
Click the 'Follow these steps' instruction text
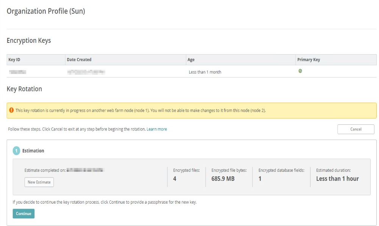(77, 129)
